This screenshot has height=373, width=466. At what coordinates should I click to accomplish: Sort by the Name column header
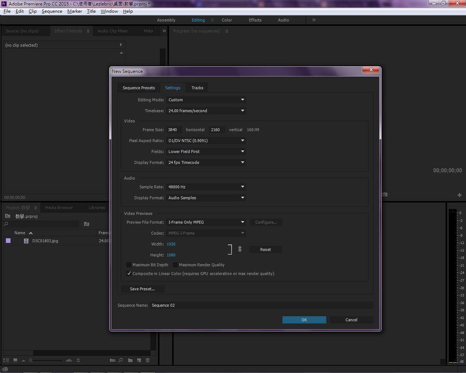[20, 233]
